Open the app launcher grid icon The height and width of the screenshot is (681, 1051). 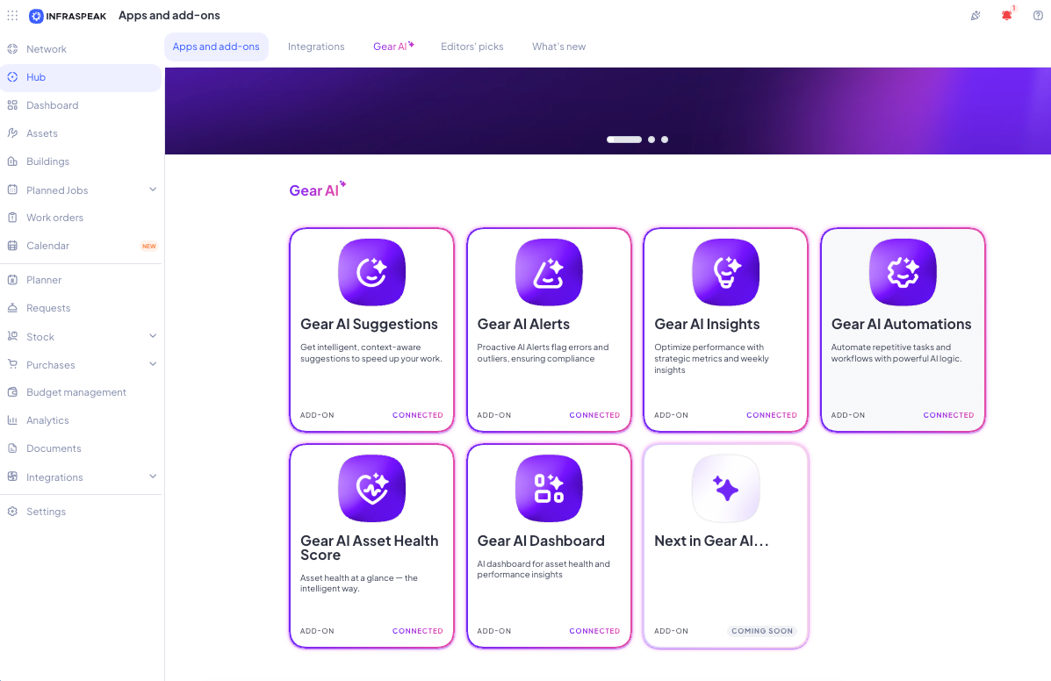pyautogui.click(x=12, y=16)
